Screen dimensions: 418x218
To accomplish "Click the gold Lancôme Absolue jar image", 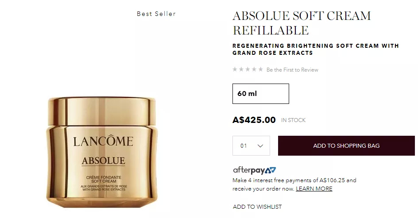I will (x=102, y=152).
